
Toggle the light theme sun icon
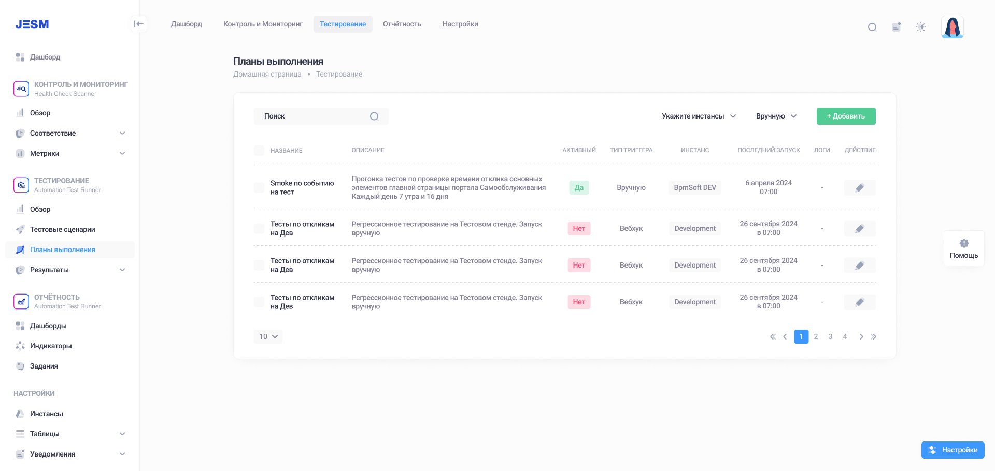click(x=921, y=27)
